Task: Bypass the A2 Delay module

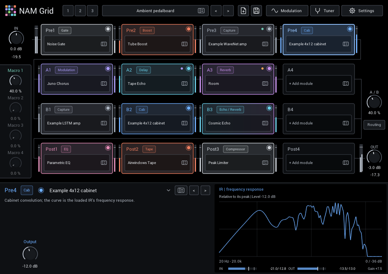Action: click(x=189, y=68)
